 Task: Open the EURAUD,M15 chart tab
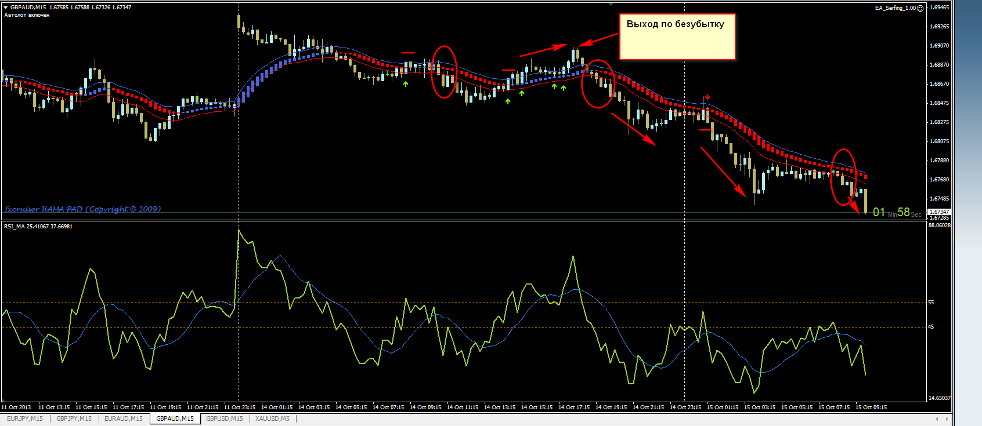[x=124, y=418]
